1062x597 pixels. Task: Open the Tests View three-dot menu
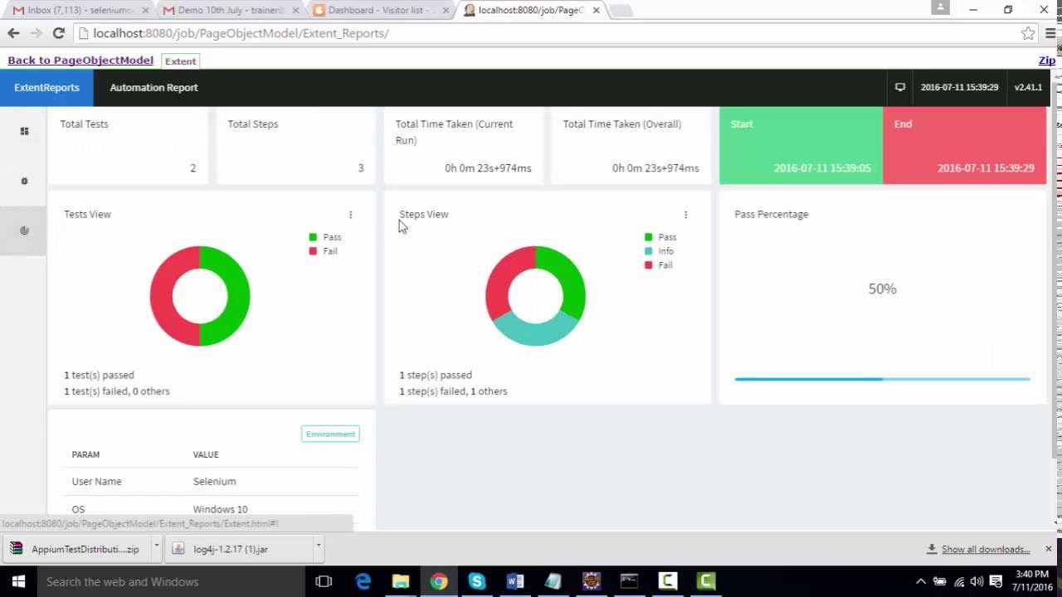(x=350, y=215)
